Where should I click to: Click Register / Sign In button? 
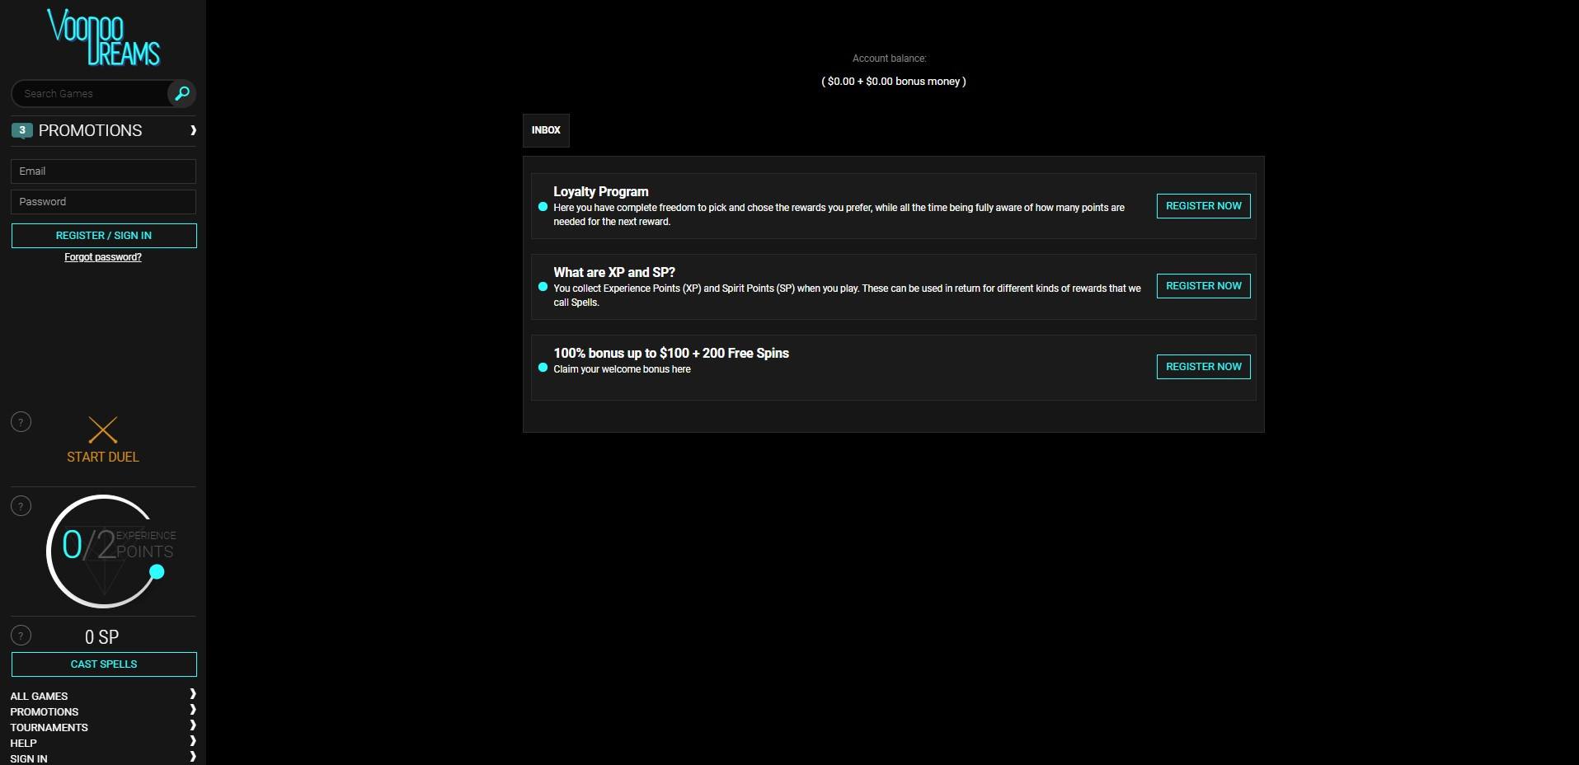[104, 236]
